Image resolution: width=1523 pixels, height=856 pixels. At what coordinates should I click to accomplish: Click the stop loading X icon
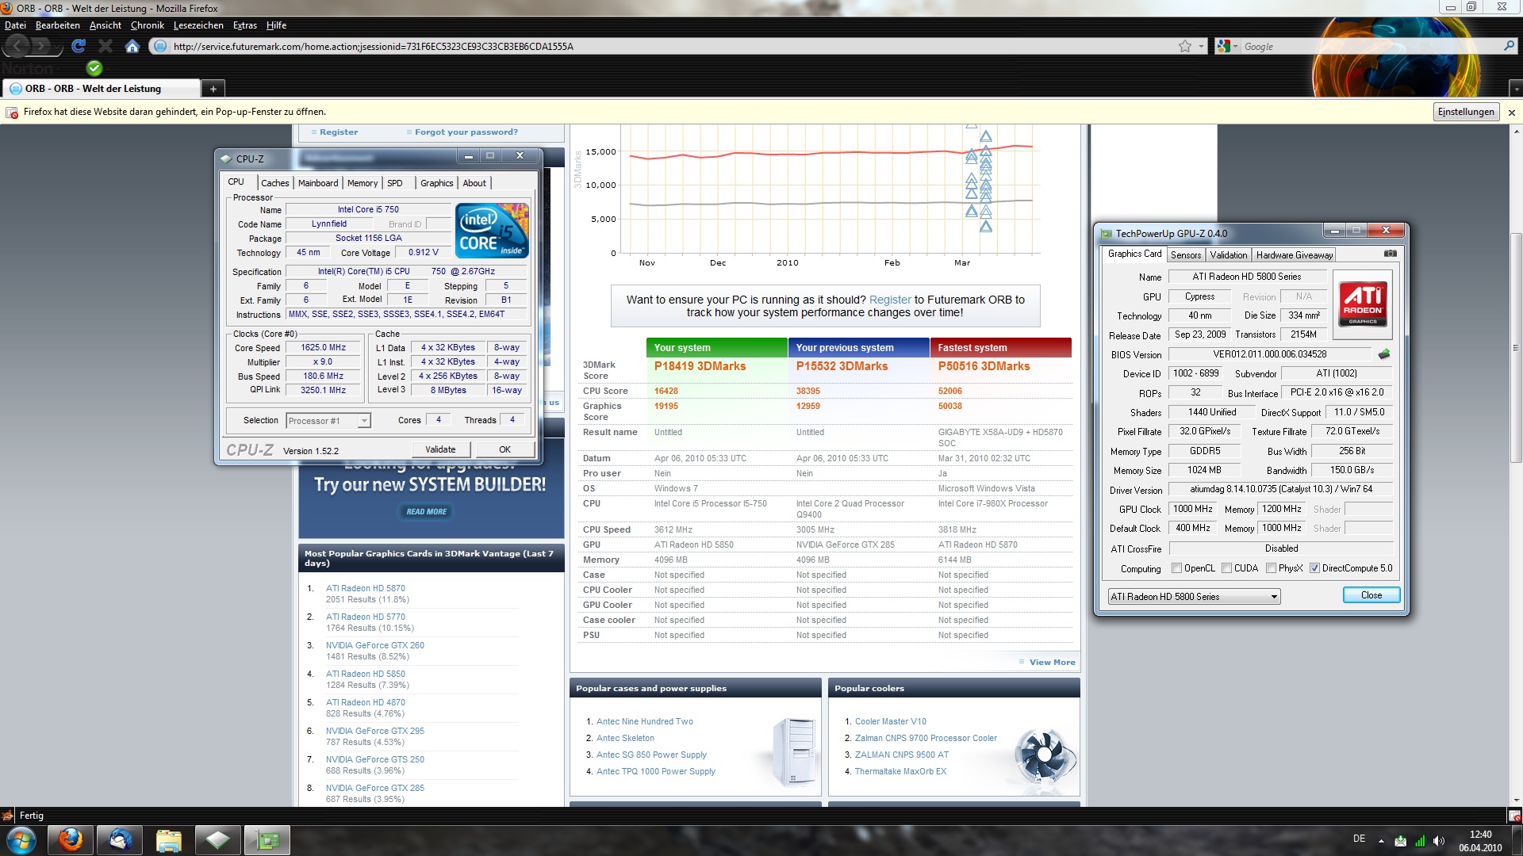[105, 46]
